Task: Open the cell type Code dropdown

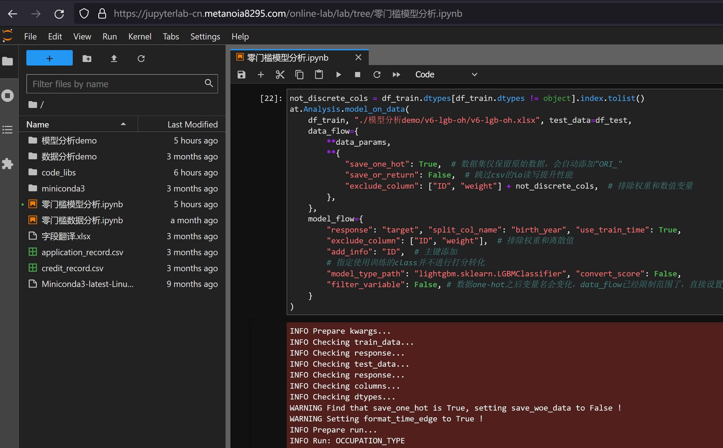Action: click(446, 75)
